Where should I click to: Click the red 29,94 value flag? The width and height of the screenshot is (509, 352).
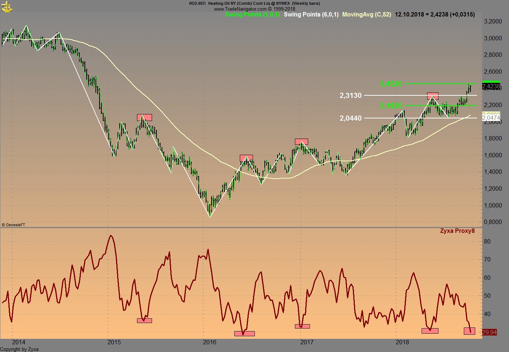[489, 332]
